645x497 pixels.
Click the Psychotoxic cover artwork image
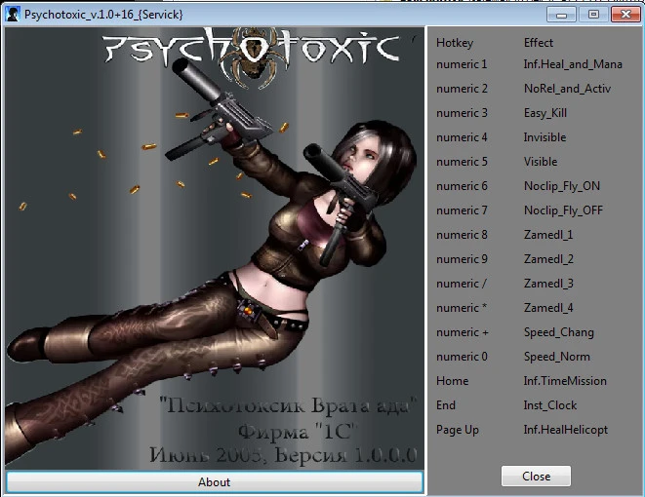click(215, 248)
